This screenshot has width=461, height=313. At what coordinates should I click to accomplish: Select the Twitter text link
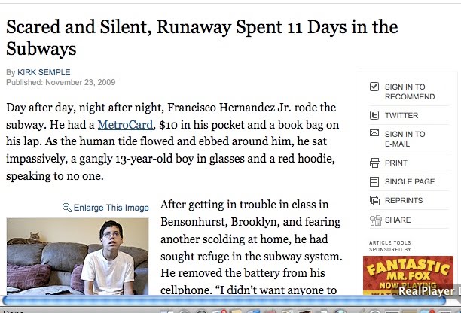pyautogui.click(x=401, y=115)
